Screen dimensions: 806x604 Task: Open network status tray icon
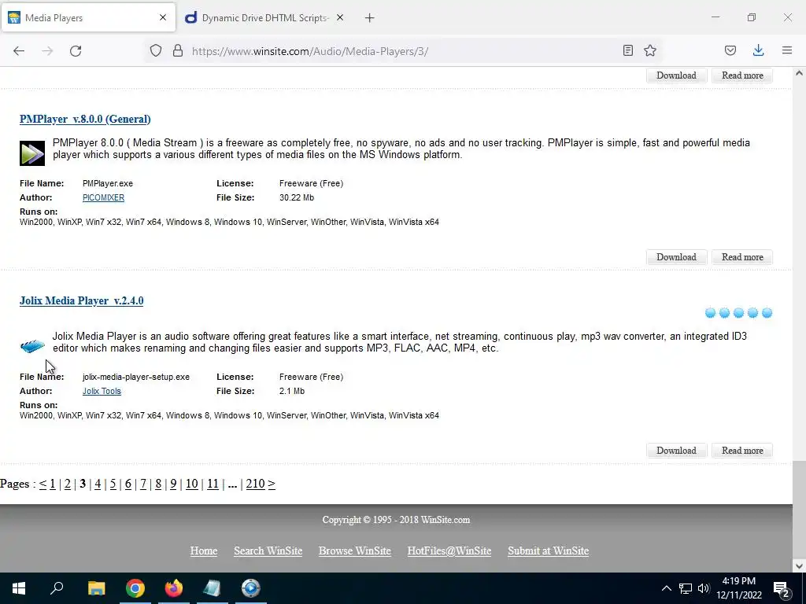pyautogui.click(x=686, y=588)
